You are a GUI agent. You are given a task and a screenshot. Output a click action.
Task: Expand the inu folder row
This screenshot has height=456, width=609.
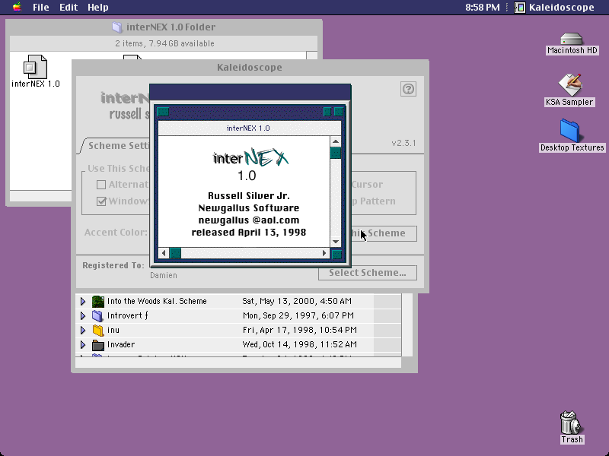pos(83,330)
